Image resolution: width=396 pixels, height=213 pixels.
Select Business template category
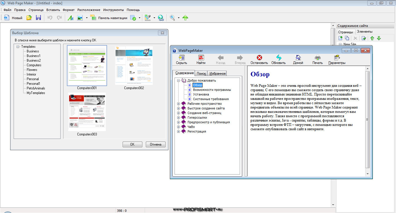pyautogui.click(x=33, y=51)
